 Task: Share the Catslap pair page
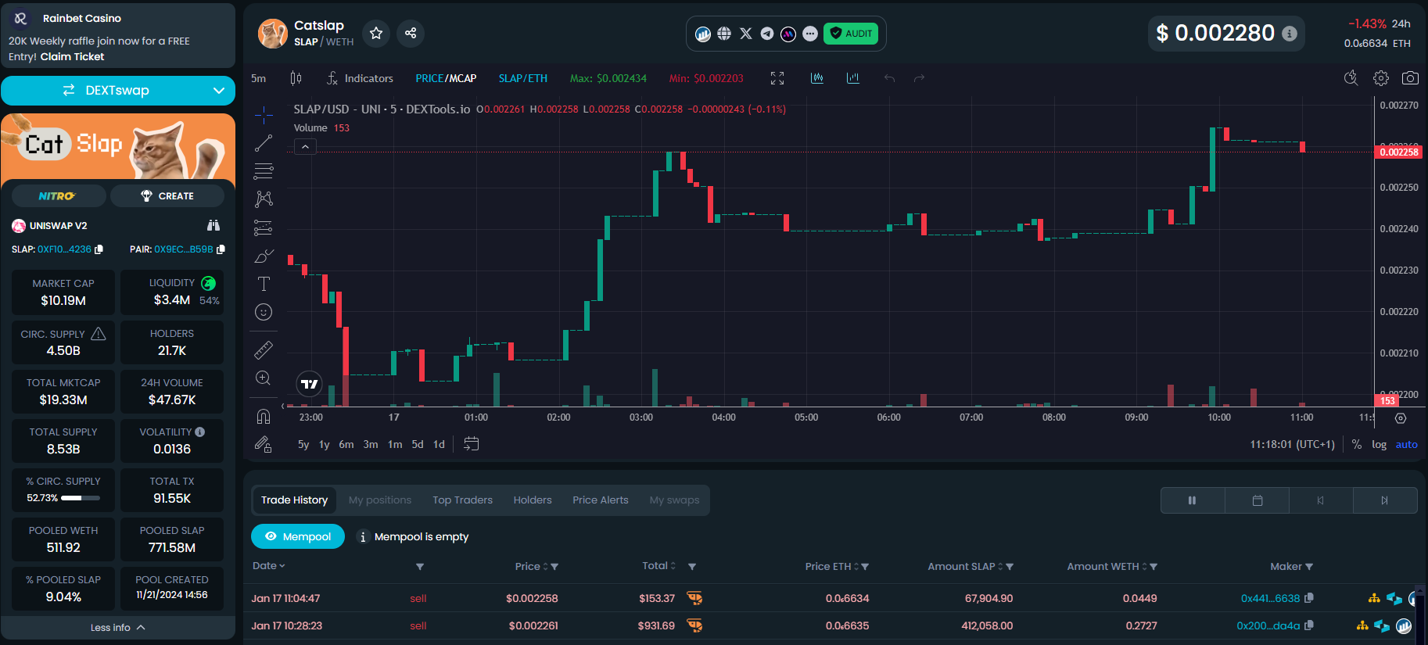411,33
